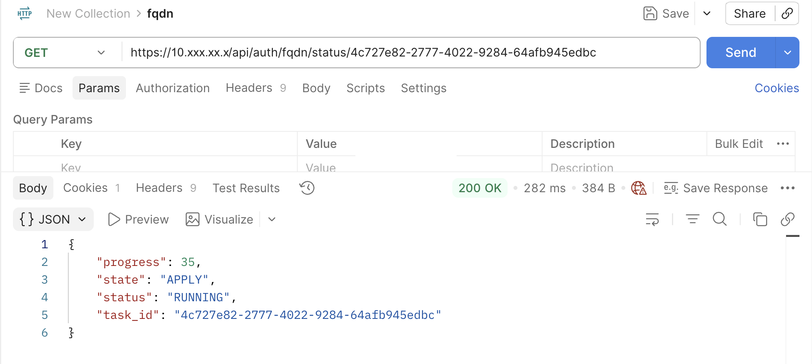Click Save Response

[x=725, y=188]
